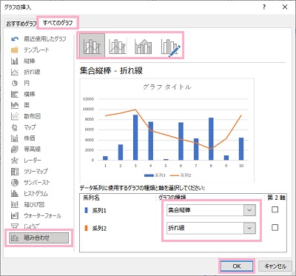Switch to おすすめグラフ tab
The height and width of the screenshot is (276, 296).
[x=21, y=24]
